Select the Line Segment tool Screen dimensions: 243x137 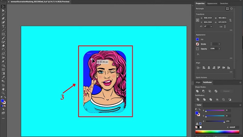point(3,30)
